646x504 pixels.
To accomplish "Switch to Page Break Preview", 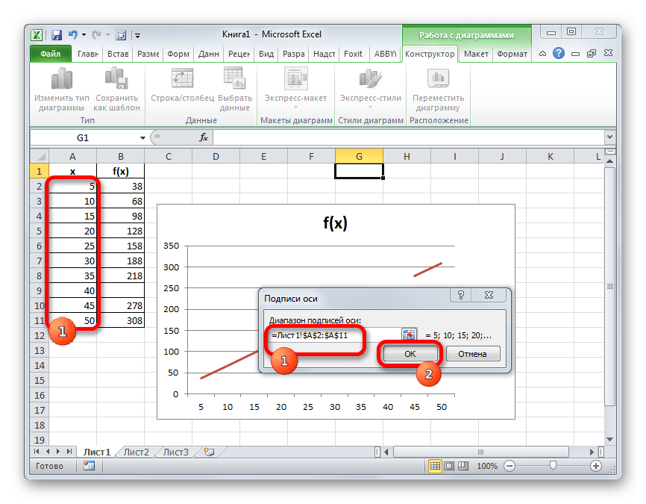I will [463, 466].
